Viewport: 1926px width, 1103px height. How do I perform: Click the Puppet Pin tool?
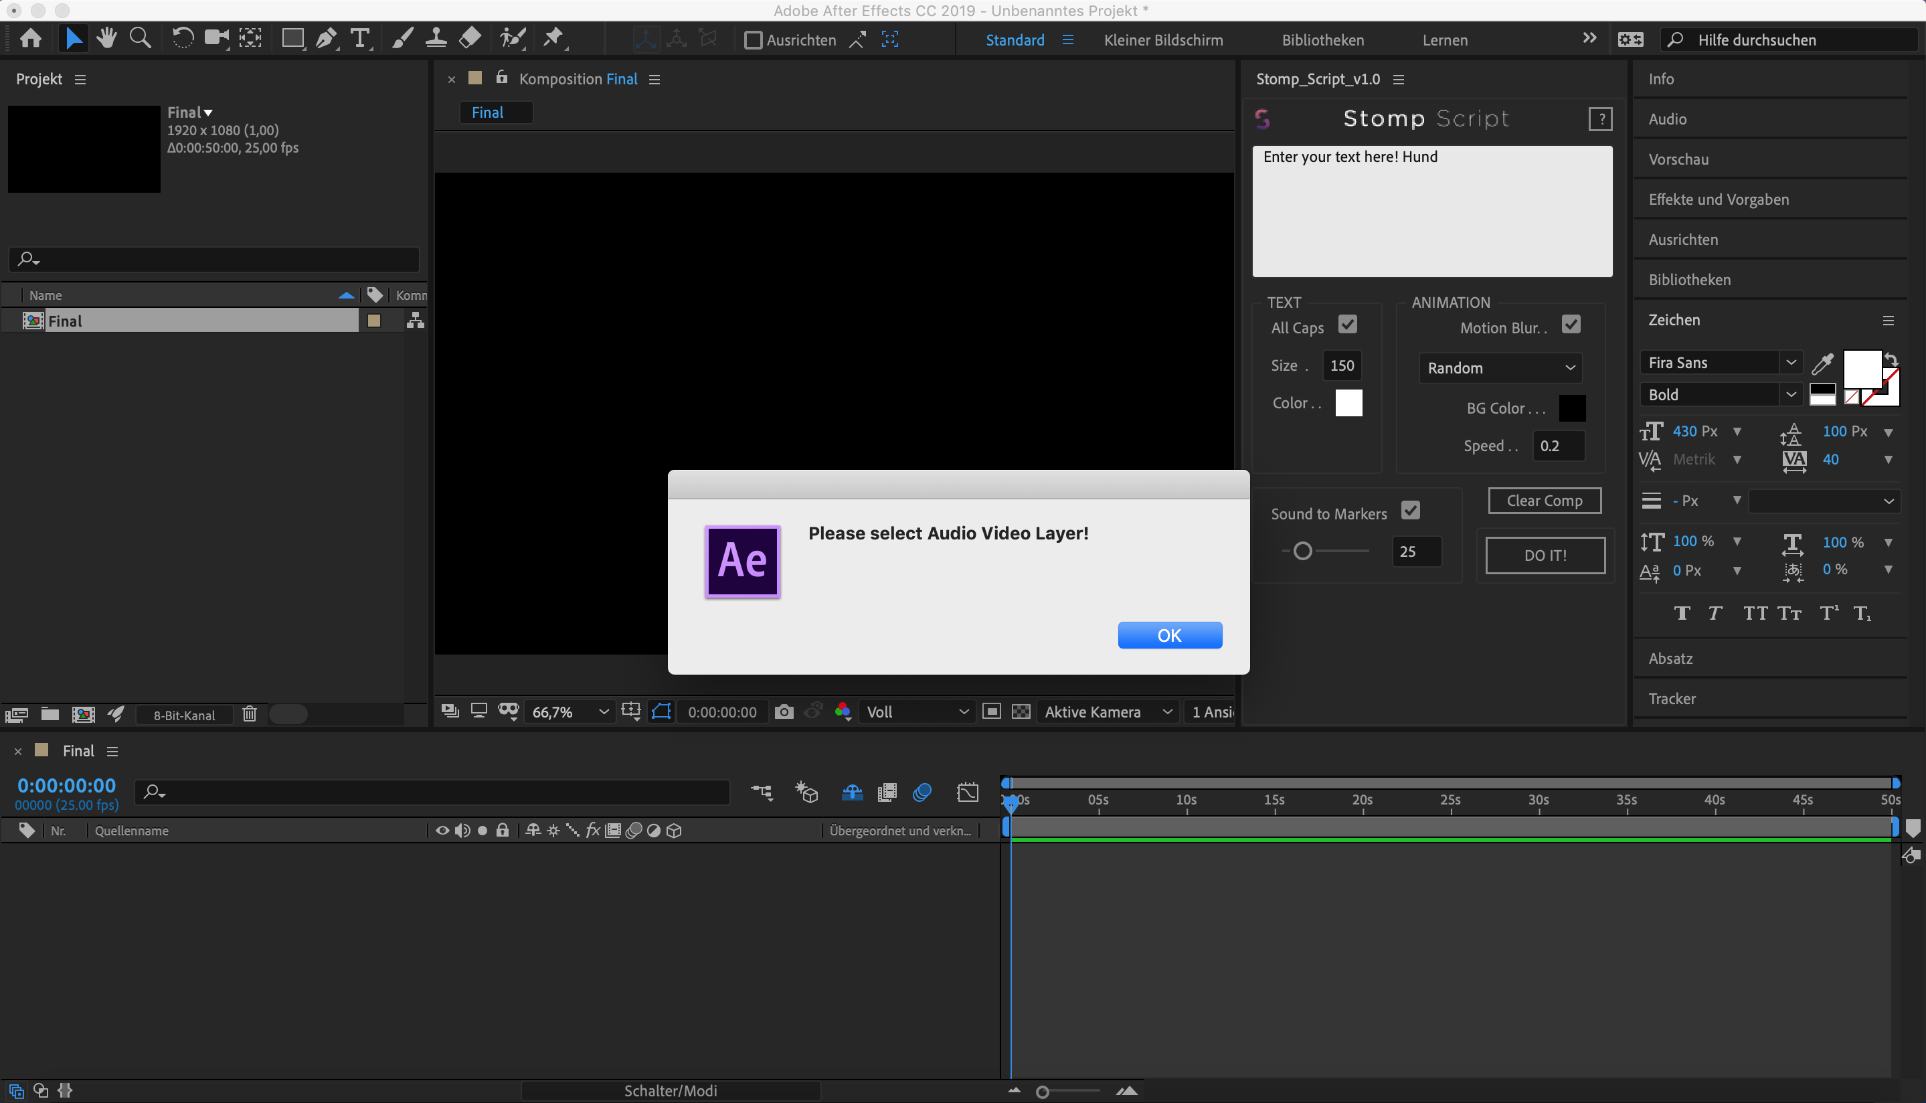553,38
